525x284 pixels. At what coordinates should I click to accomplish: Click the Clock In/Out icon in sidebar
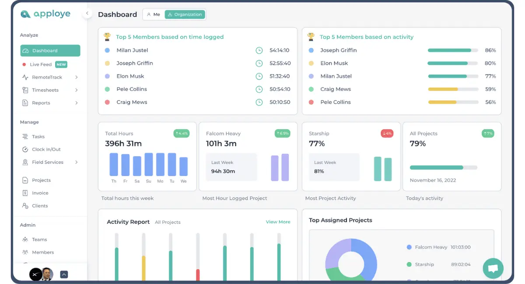(25, 149)
